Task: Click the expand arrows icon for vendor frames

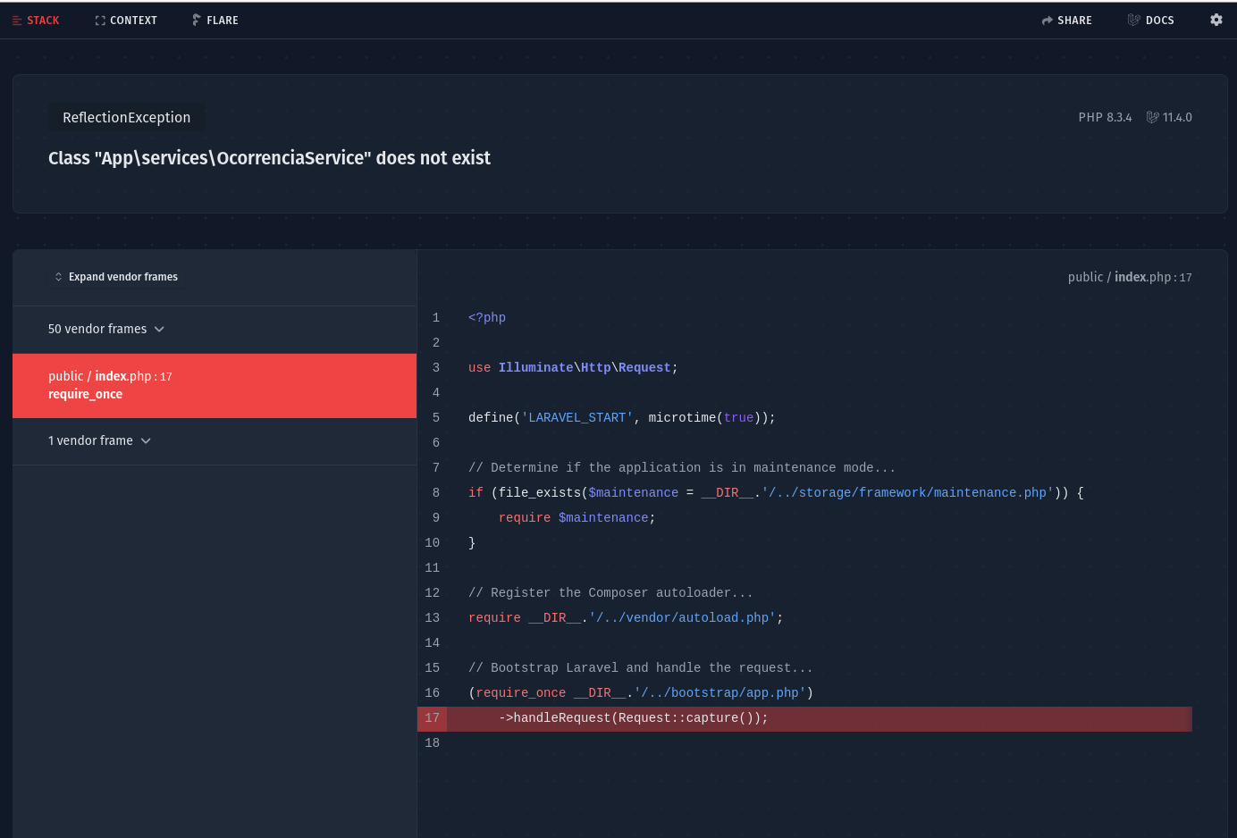Action: (x=59, y=277)
